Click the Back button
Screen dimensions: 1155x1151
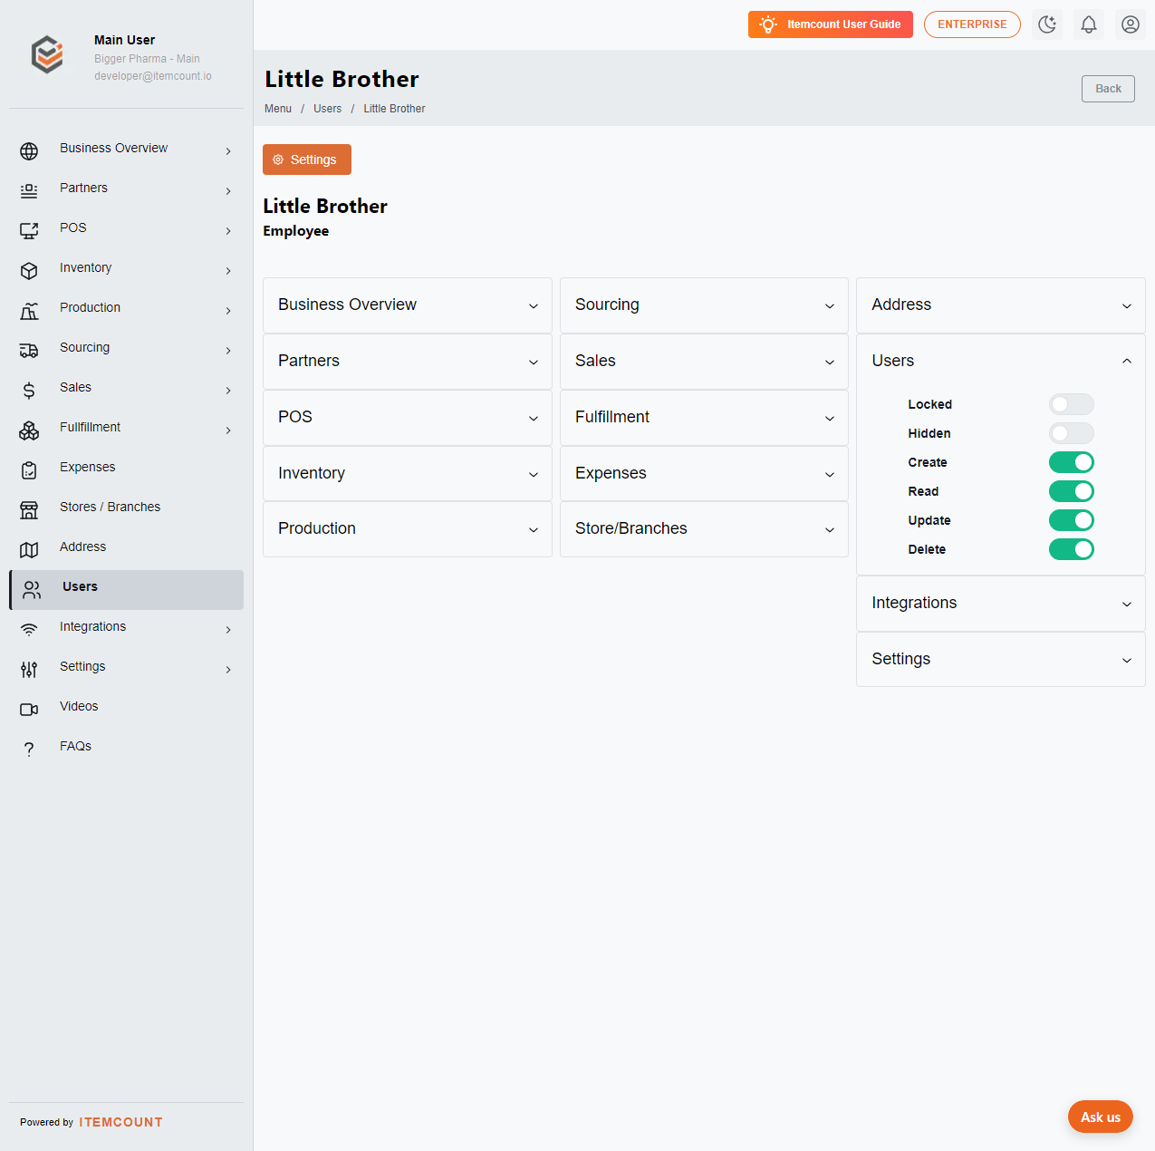tap(1108, 89)
